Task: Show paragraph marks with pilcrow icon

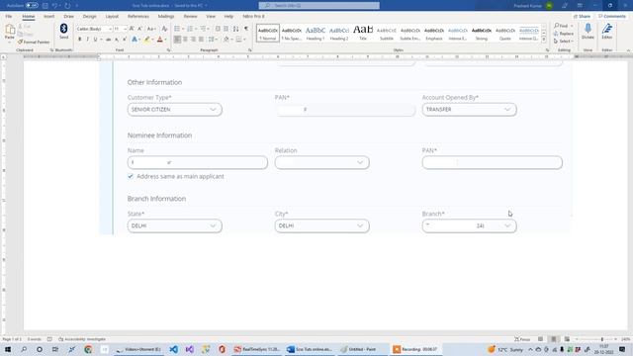Action: tap(246, 29)
